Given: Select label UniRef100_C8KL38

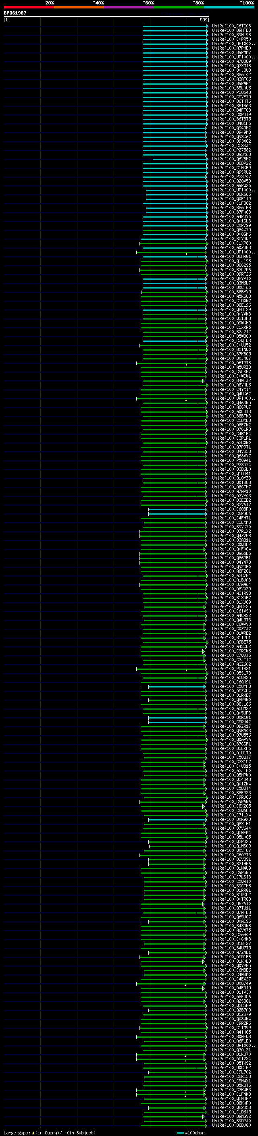Looking at the screenshot, I should click(x=231, y=1077).
